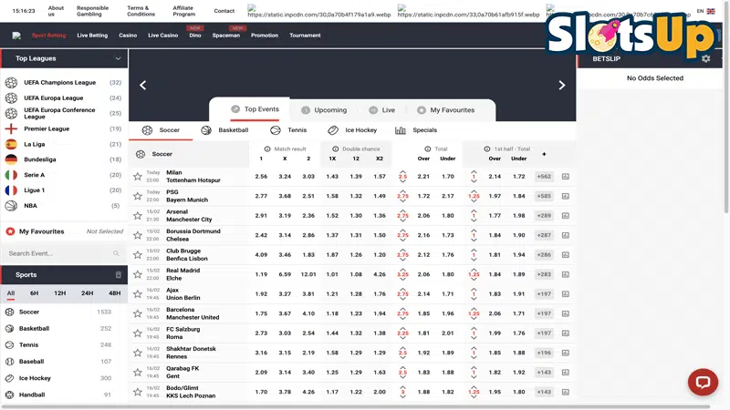Open betslip settings gear
Image resolution: width=730 pixels, height=410 pixels.
coord(705,58)
